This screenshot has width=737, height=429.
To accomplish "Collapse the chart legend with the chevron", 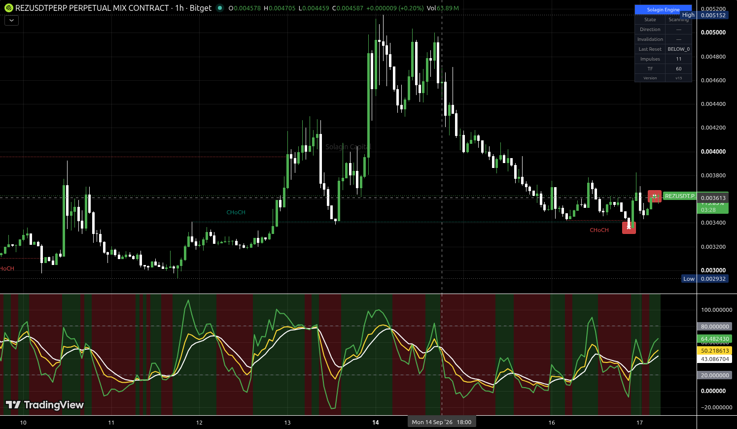I will click(11, 21).
